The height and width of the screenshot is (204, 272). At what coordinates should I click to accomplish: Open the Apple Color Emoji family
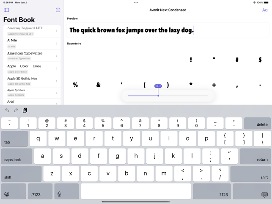pyautogui.click(x=32, y=69)
